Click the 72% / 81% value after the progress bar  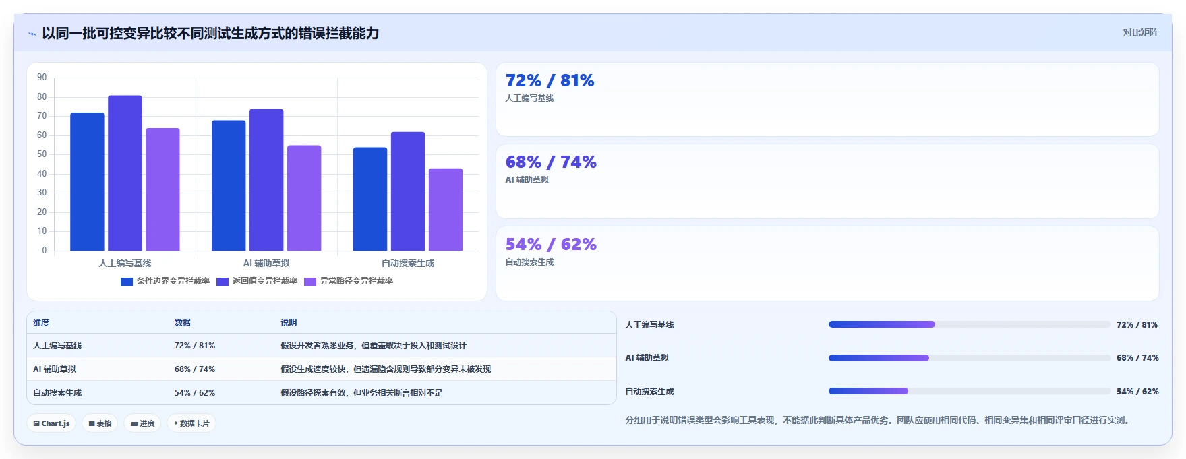[1137, 325]
